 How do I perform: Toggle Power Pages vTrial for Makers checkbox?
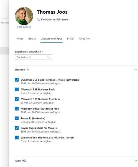[17, 128]
